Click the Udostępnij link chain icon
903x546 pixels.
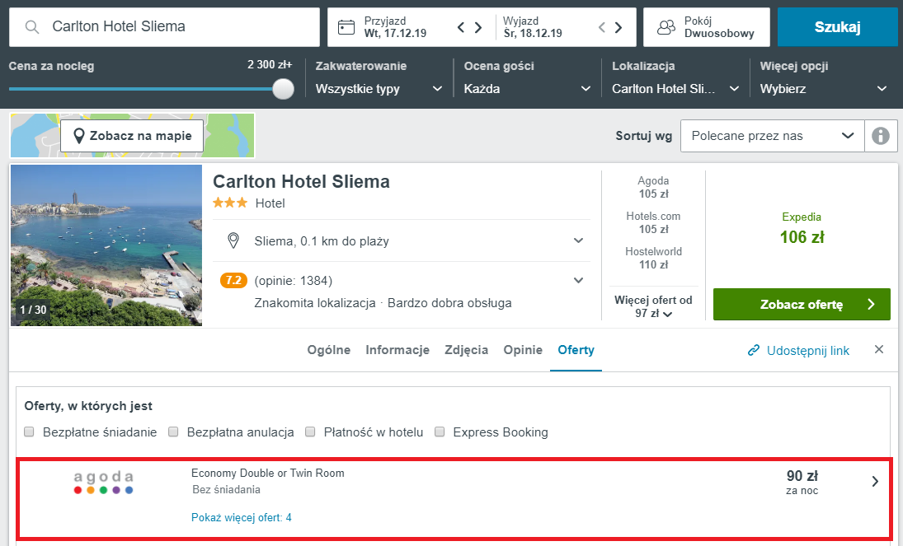coord(753,350)
